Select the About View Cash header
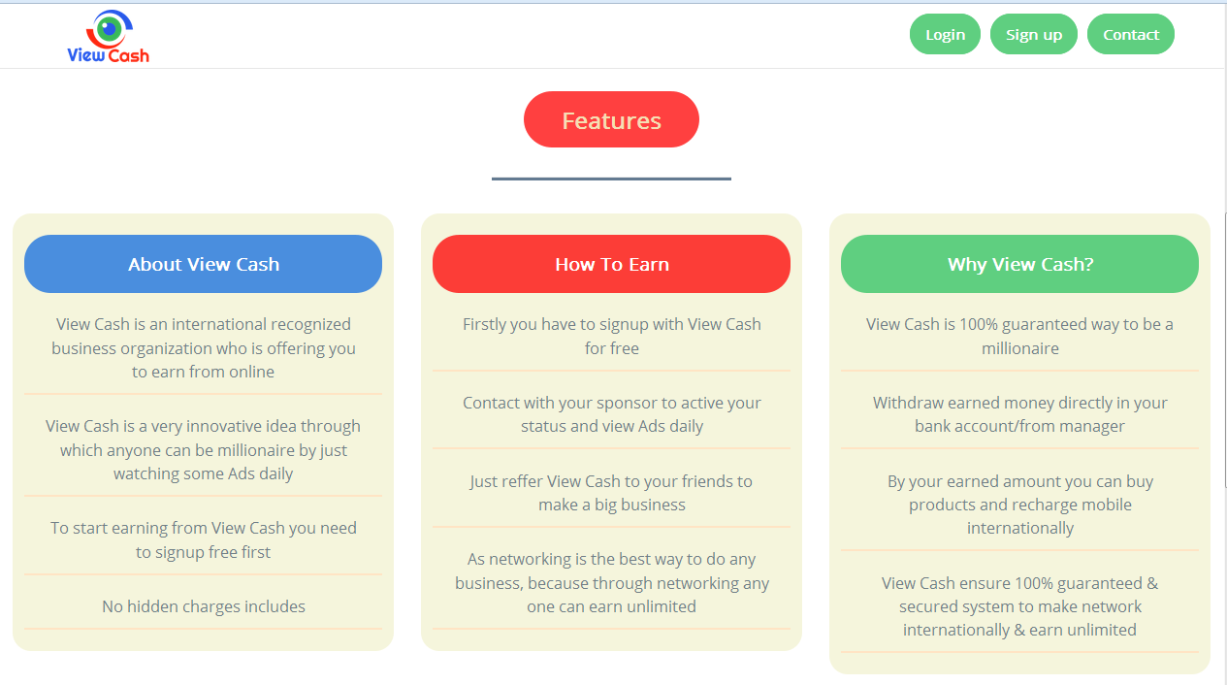 (x=204, y=264)
